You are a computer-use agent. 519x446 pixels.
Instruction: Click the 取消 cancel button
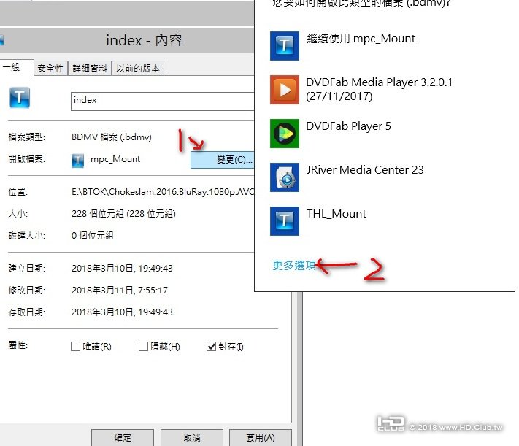(x=192, y=438)
